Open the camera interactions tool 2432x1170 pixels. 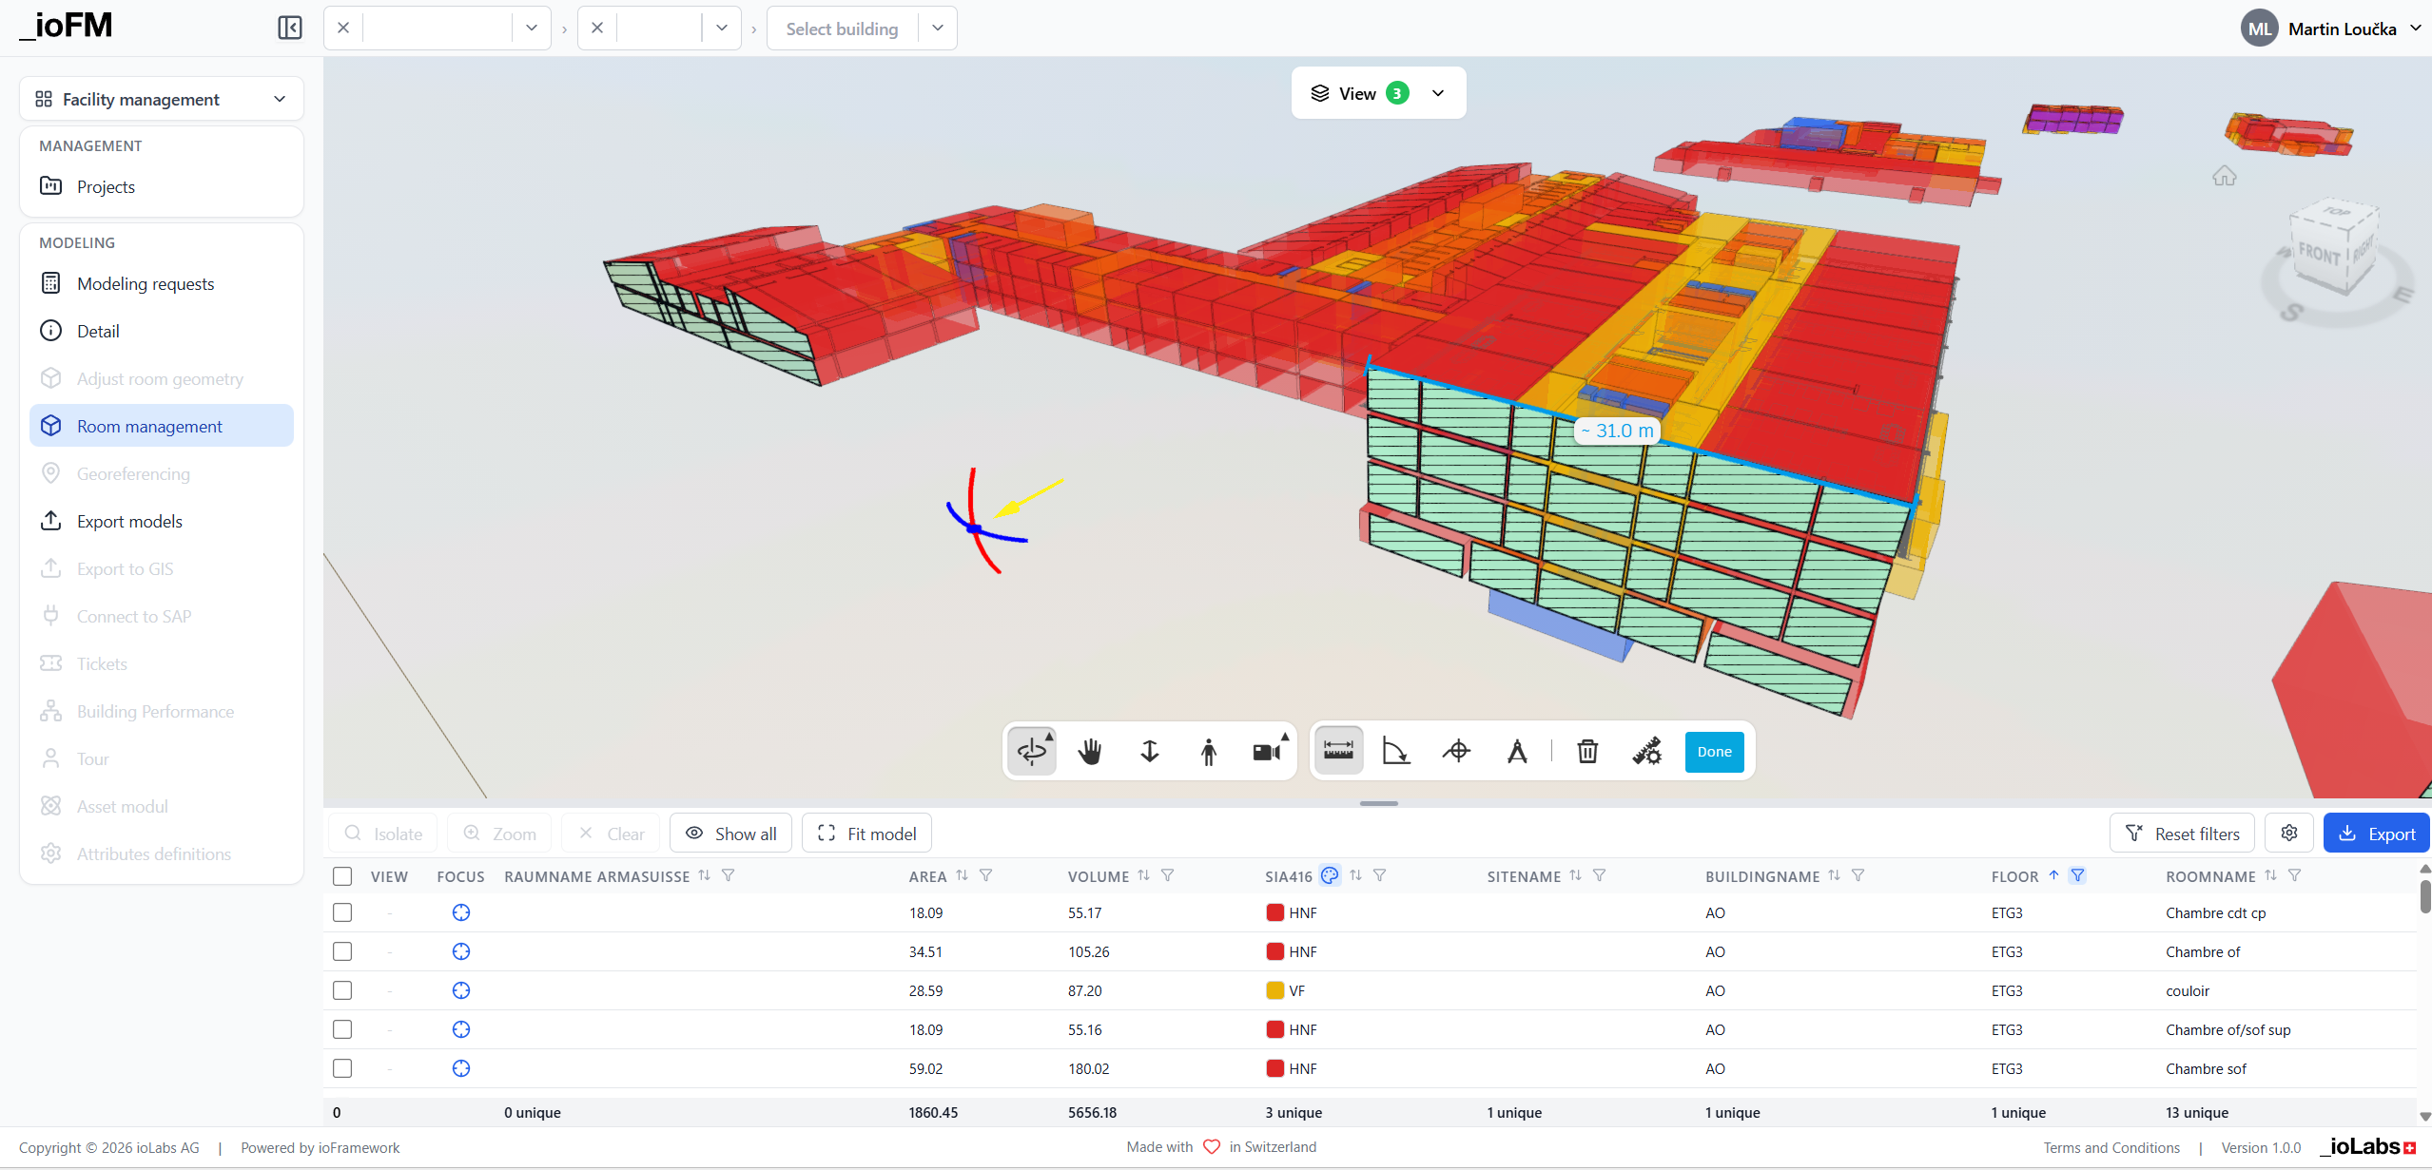click(x=1267, y=752)
